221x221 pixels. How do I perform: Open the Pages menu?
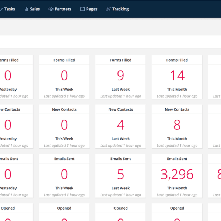point(89,9)
